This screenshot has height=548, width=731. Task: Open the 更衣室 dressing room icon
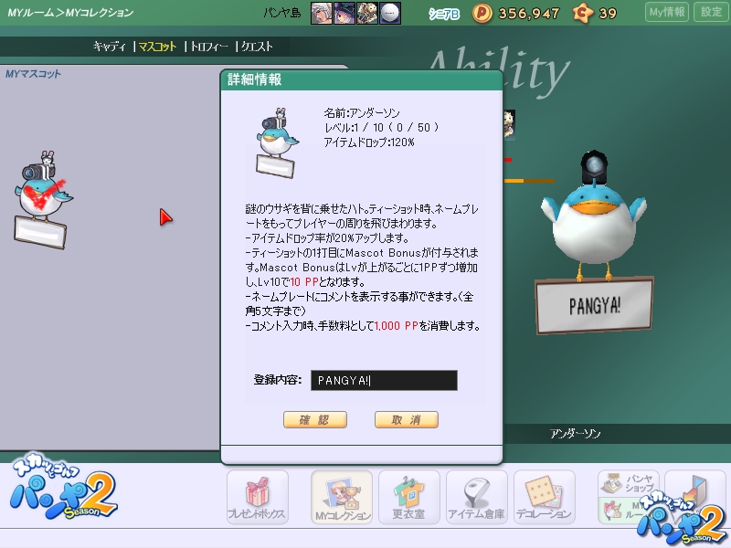click(408, 497)
